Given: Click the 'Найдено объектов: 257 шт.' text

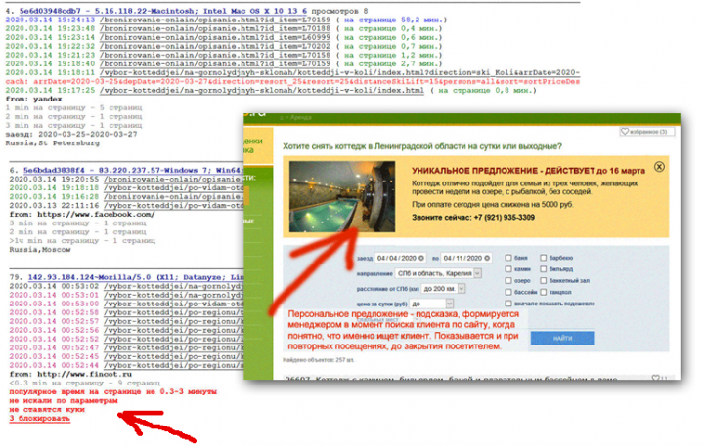Looking at the screenshot, I should point(318,360).
